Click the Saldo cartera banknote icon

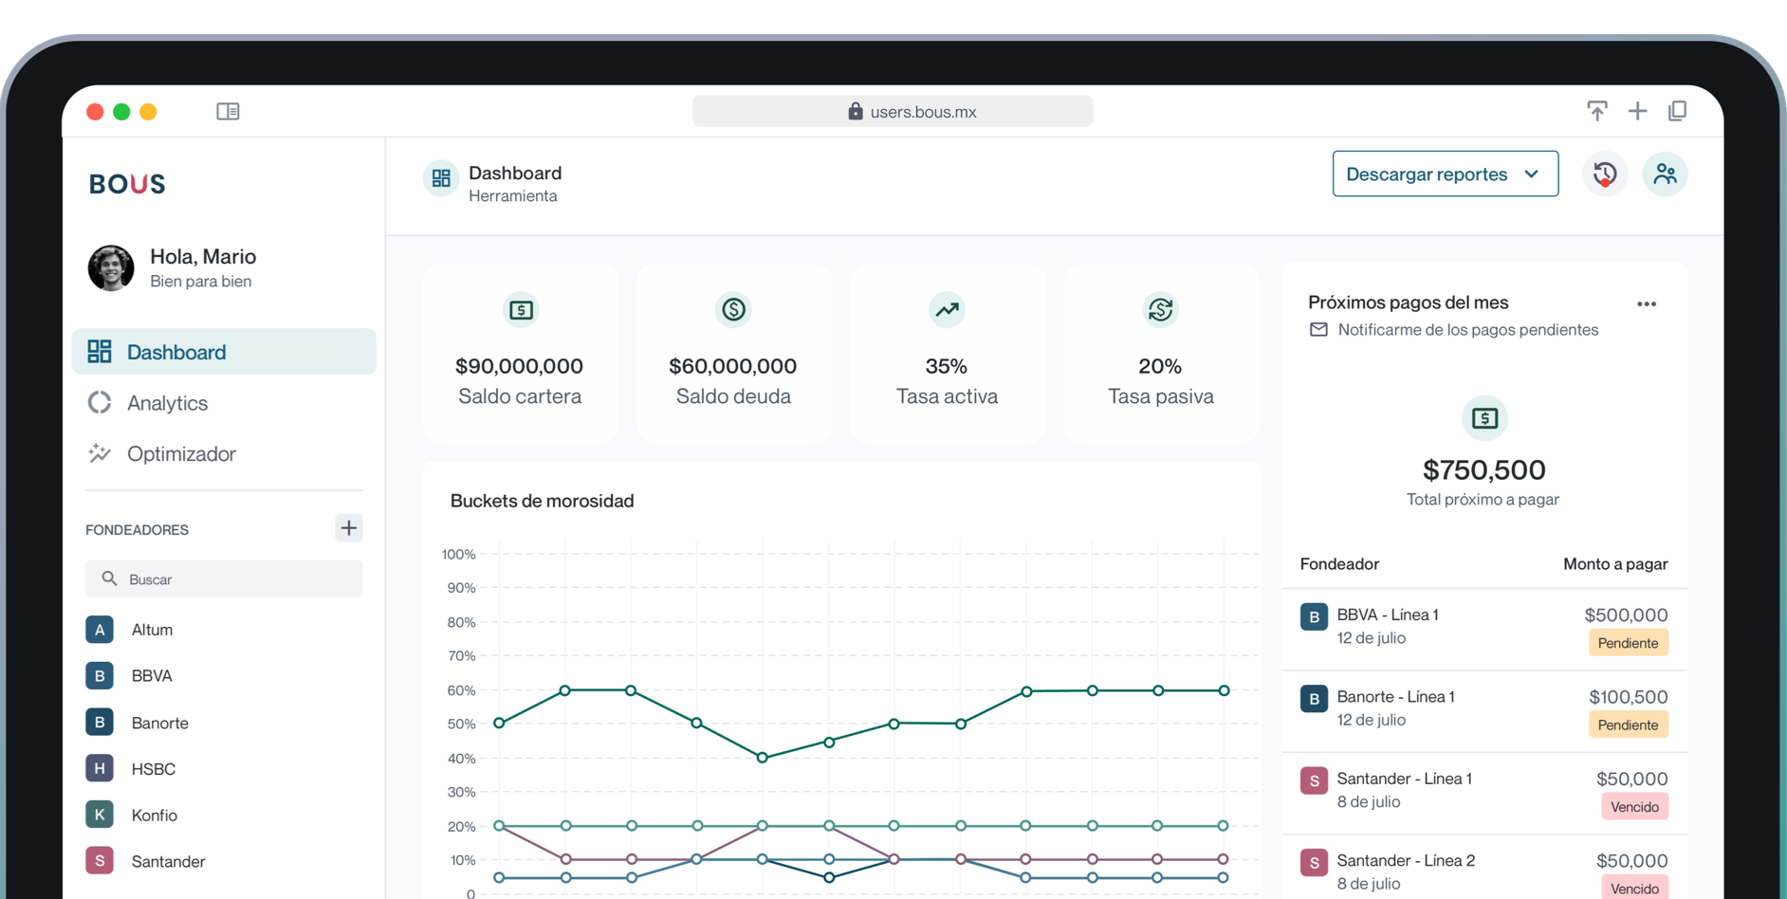coord(521,310)
